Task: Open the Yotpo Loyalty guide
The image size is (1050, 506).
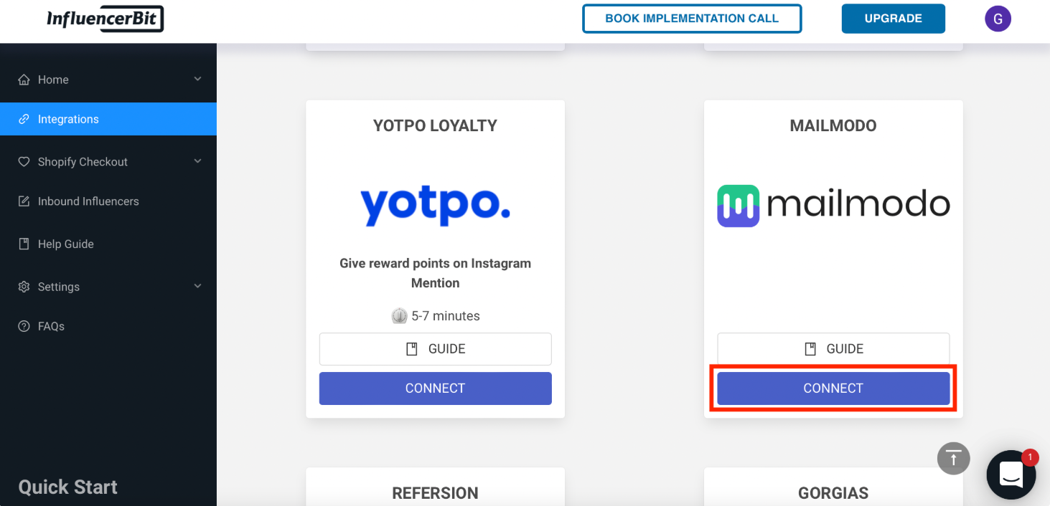Action: click(x=436, y=349)
